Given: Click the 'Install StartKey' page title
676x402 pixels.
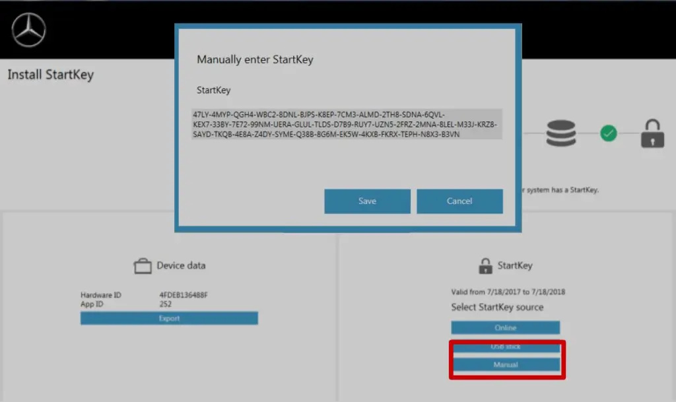Looking at the screenshot, I should [50, 75].
